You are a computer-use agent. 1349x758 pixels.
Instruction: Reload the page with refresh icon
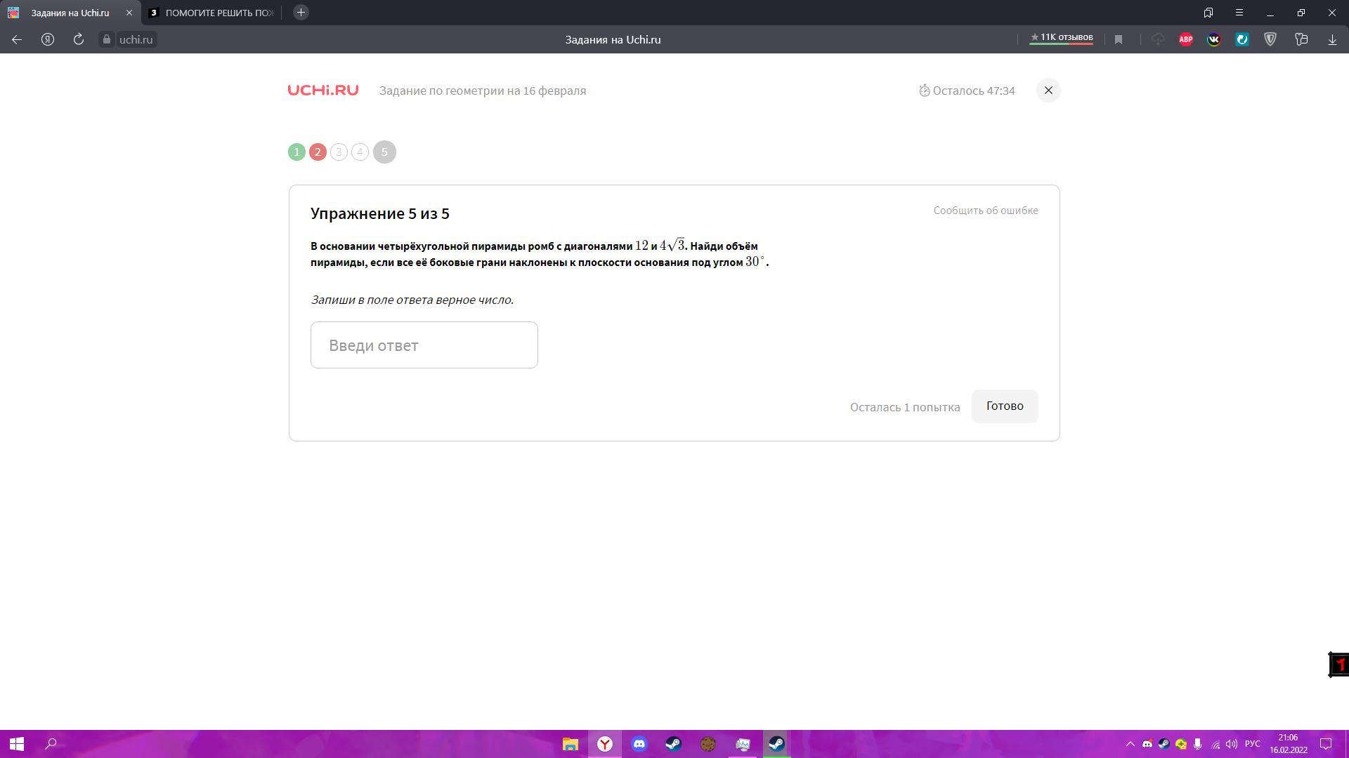[x=79, y=40]
